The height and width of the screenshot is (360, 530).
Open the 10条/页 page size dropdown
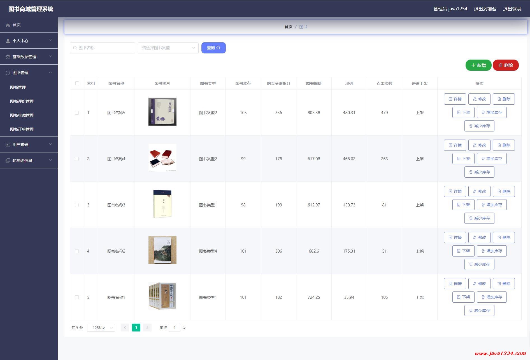[x=101, y=328]
